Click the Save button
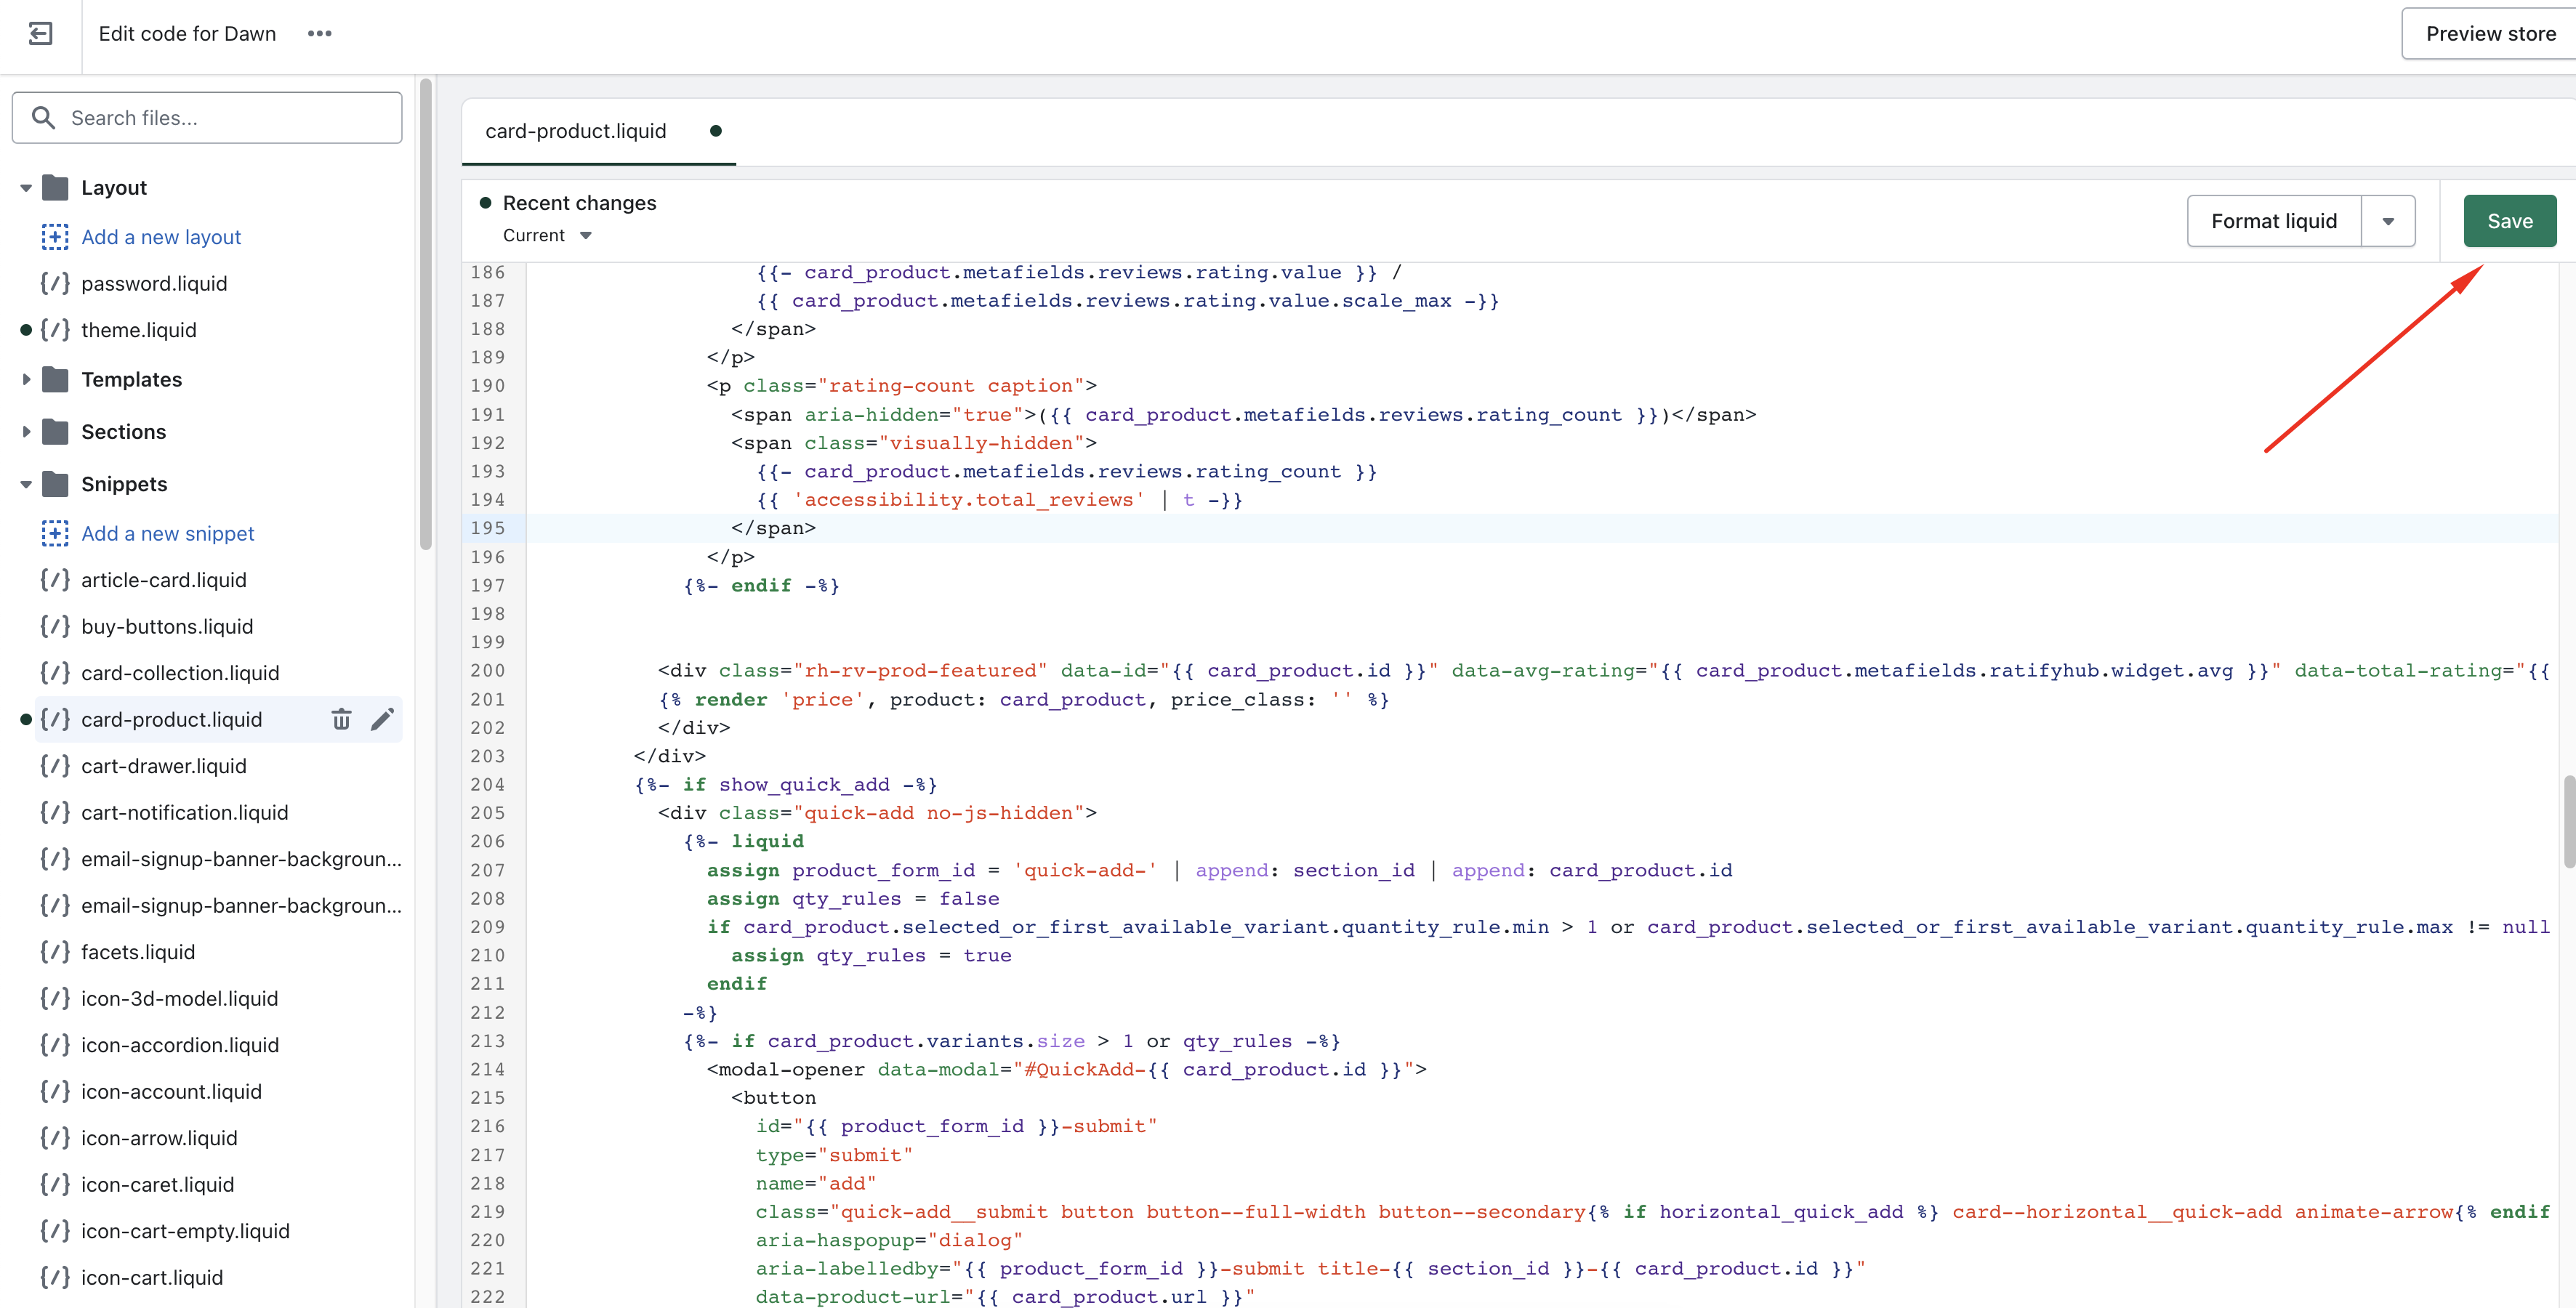Image resolution: width=2576 pixels, height=1308 pixels. [2509, 221]
